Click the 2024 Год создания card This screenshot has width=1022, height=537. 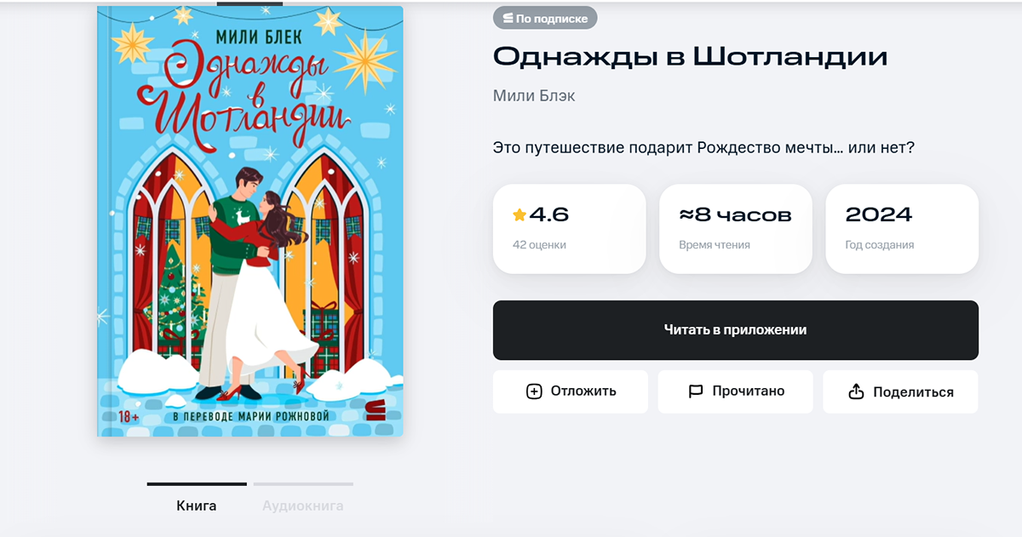click(x=902, y=229)
